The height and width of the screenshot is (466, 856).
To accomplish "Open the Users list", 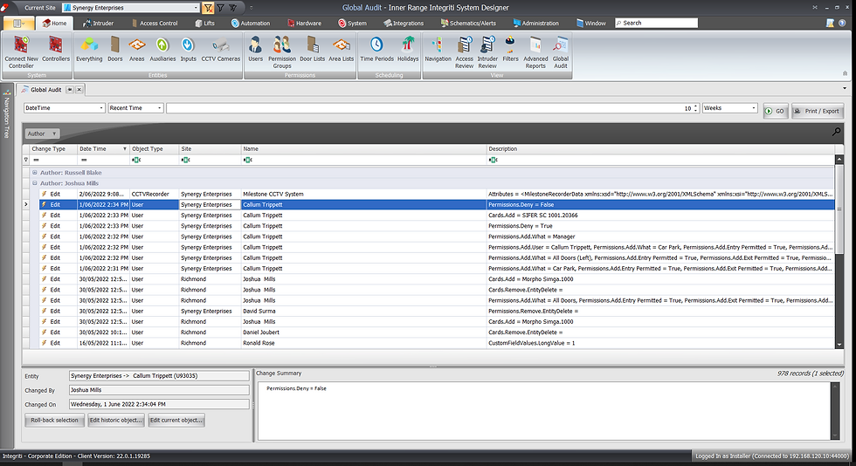I will tap(255, 49).
